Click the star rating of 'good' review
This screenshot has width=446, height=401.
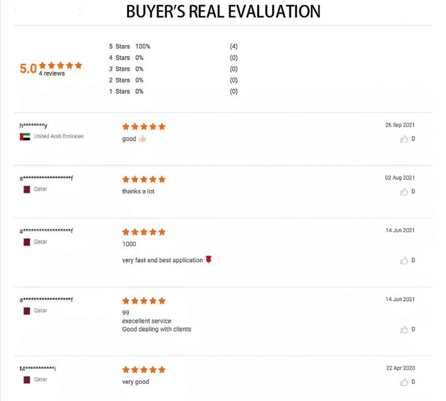[x=144, y=127]
